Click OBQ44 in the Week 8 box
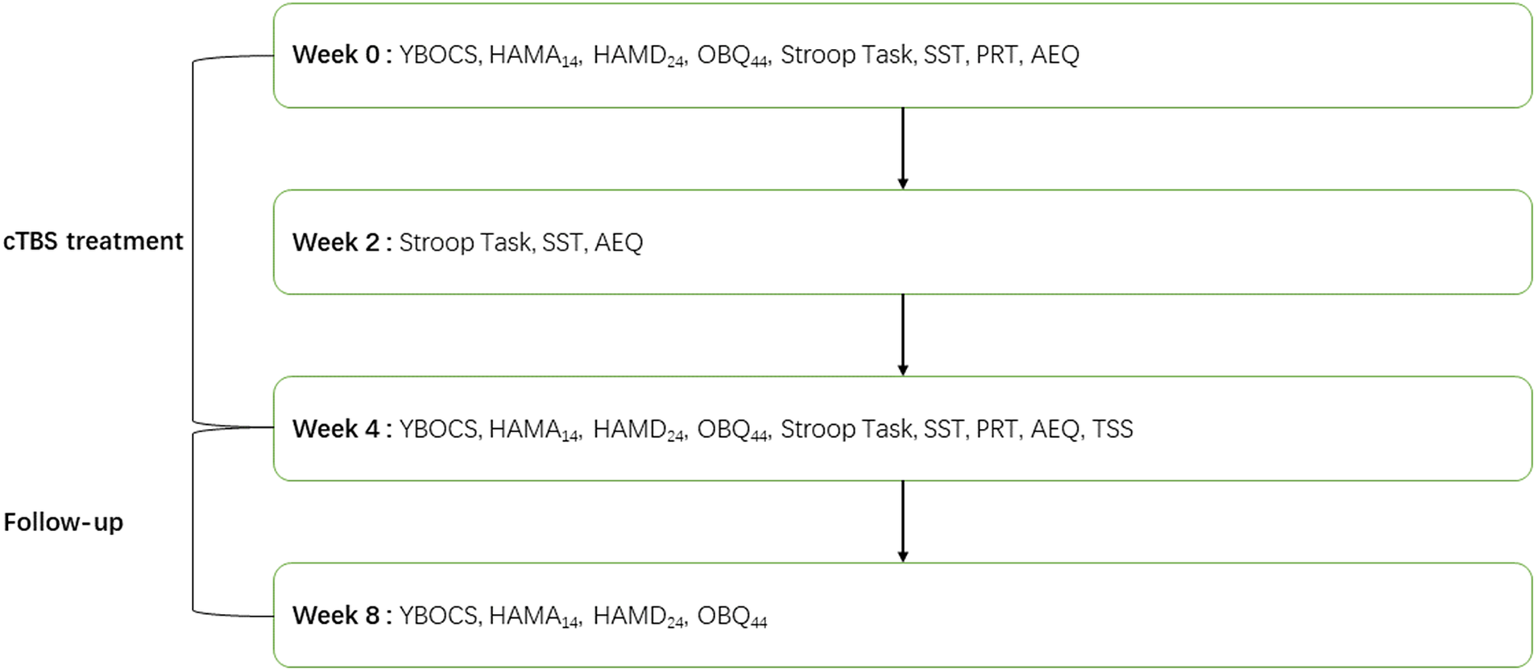This screenshot has height=672, width=1537. tap(731, 616)
